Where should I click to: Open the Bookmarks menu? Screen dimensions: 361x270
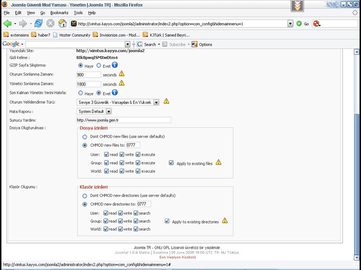click(59, 13)
